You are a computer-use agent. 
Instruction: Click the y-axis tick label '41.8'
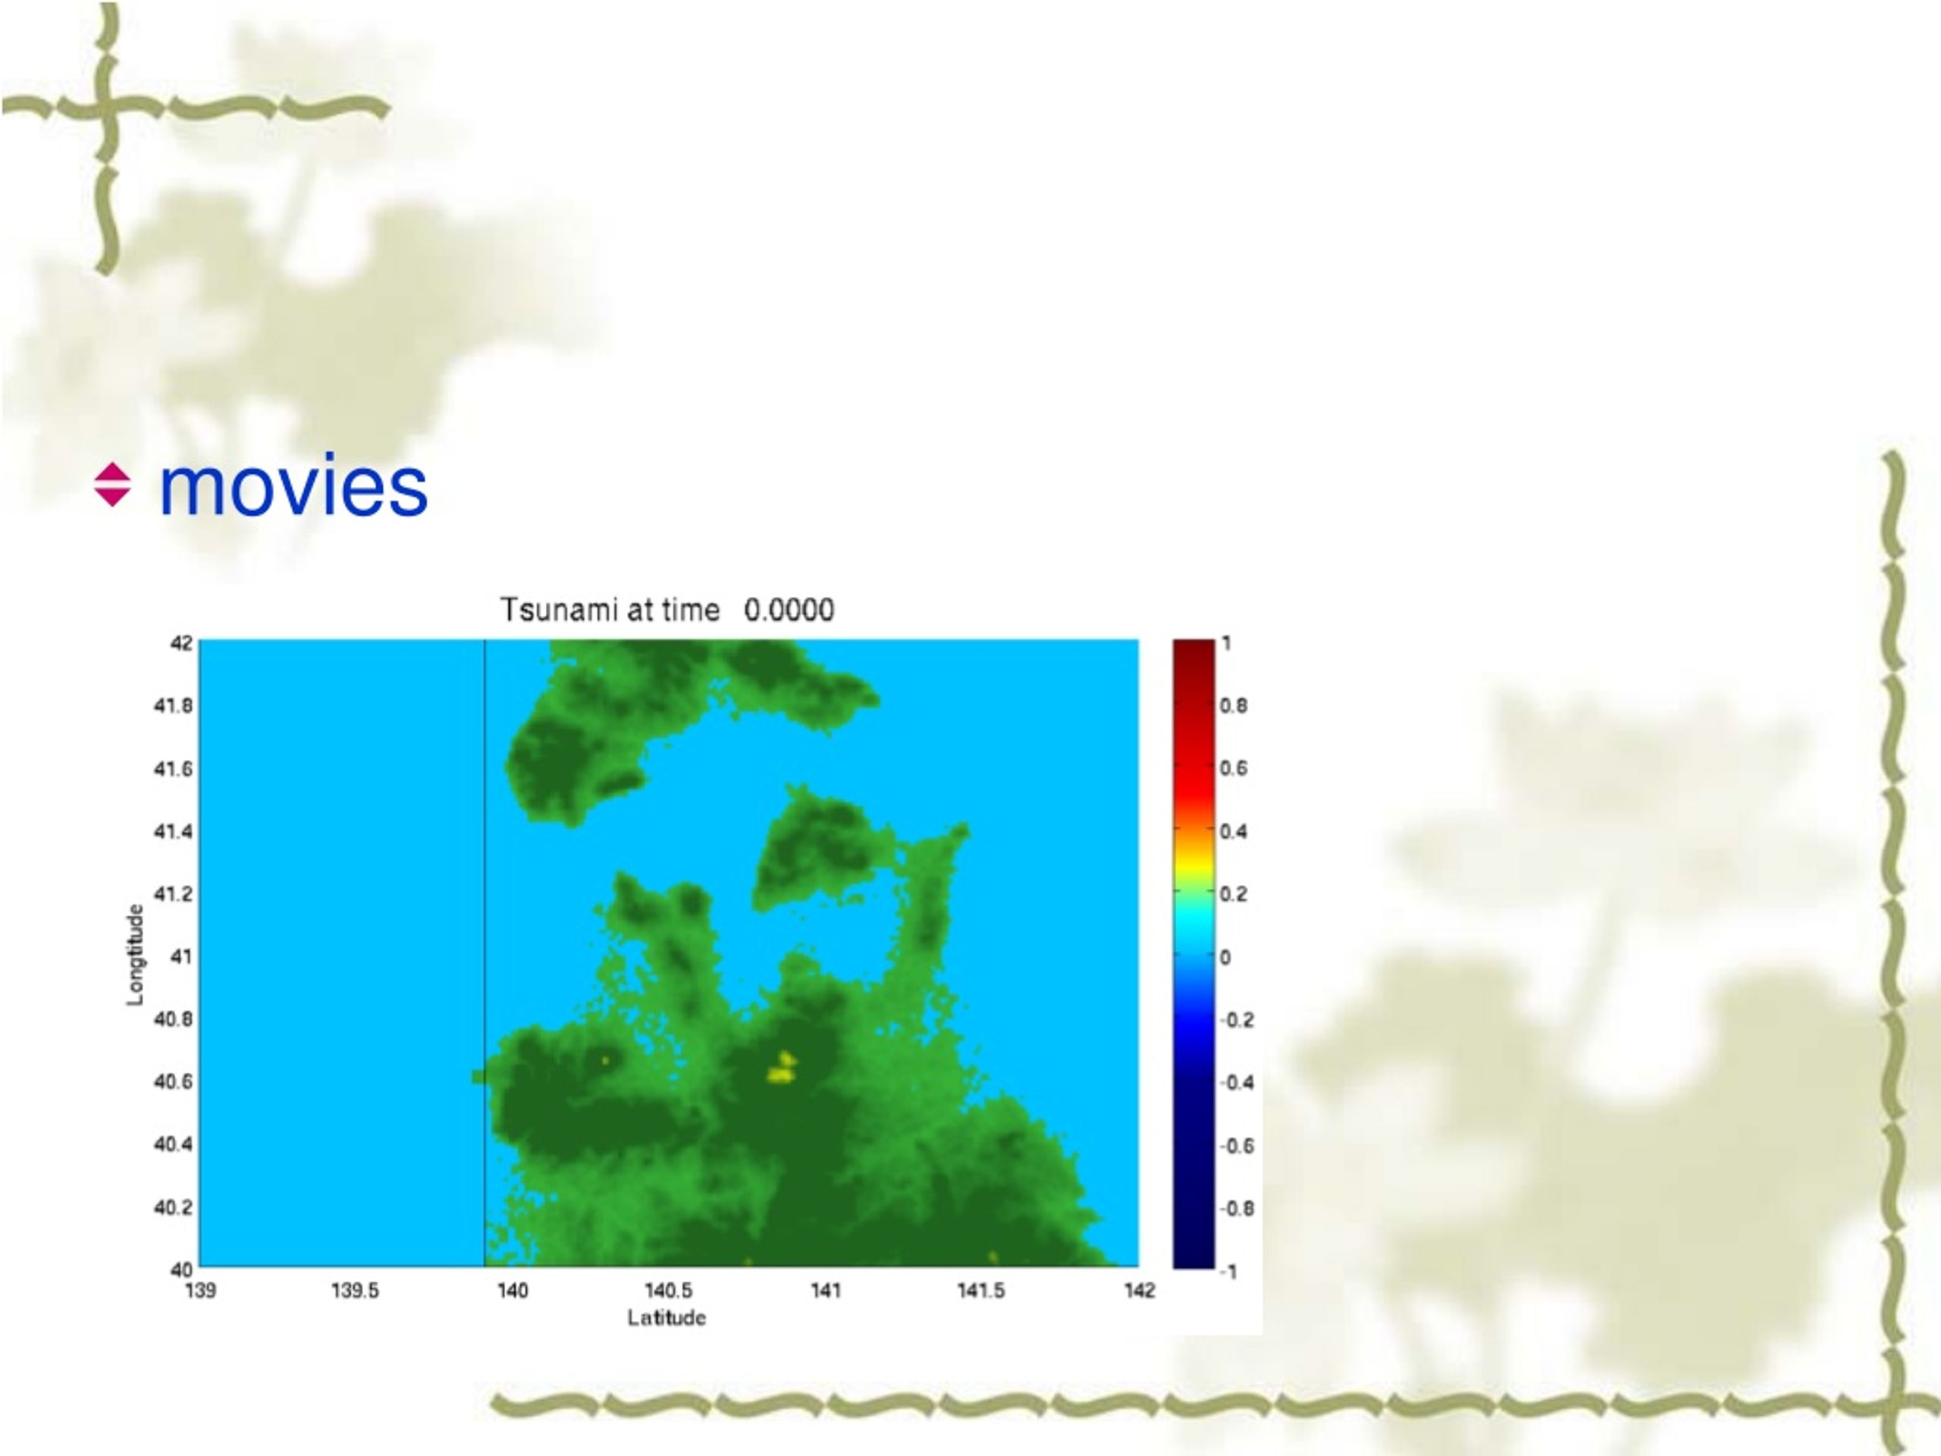(173, 705)
